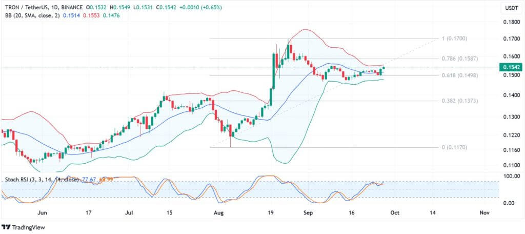Image resolution: width=525 pixels, height=234 pixels.
Task: Click the Nov date label on time axis
Action: pos(484,212)
